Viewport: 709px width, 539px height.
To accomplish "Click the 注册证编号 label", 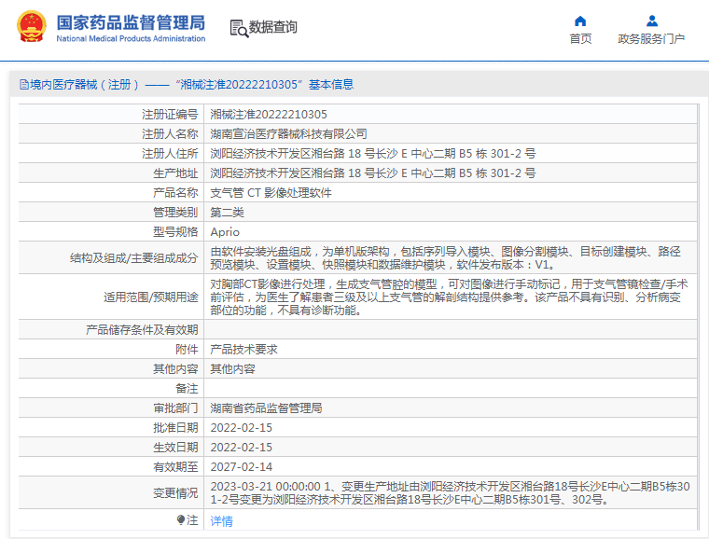I will click(x=170, y=115).
